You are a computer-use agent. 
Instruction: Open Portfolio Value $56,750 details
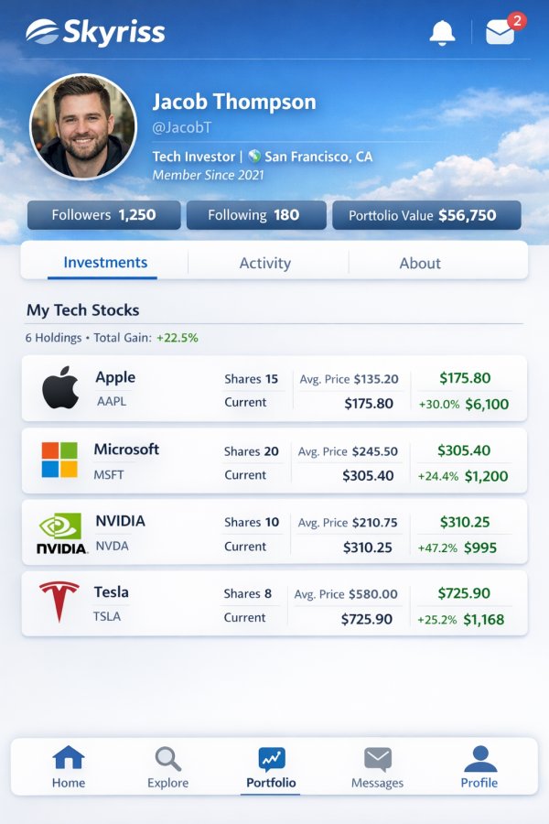tap(426, 216)
